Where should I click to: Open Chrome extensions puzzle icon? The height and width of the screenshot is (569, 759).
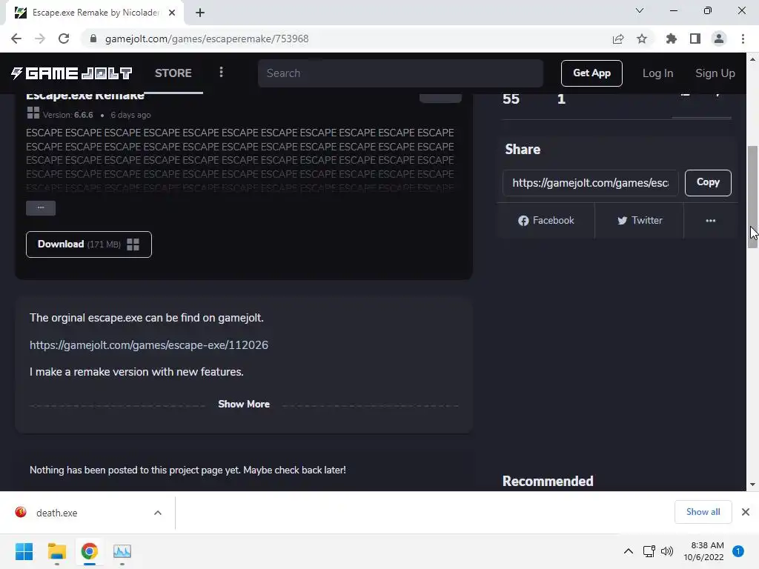tap(672, 39)
